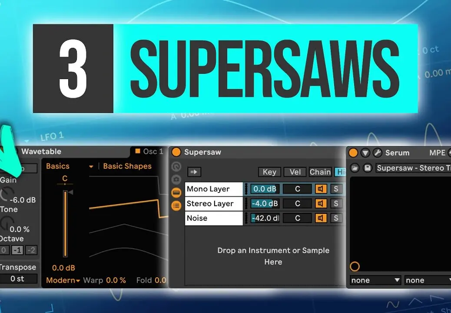
Task: Load a Serum preset with the folder icon
Action: pyautogui.click(x=355, y=168)
